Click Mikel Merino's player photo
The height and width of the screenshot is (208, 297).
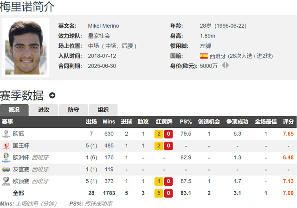tap(26, 47)
